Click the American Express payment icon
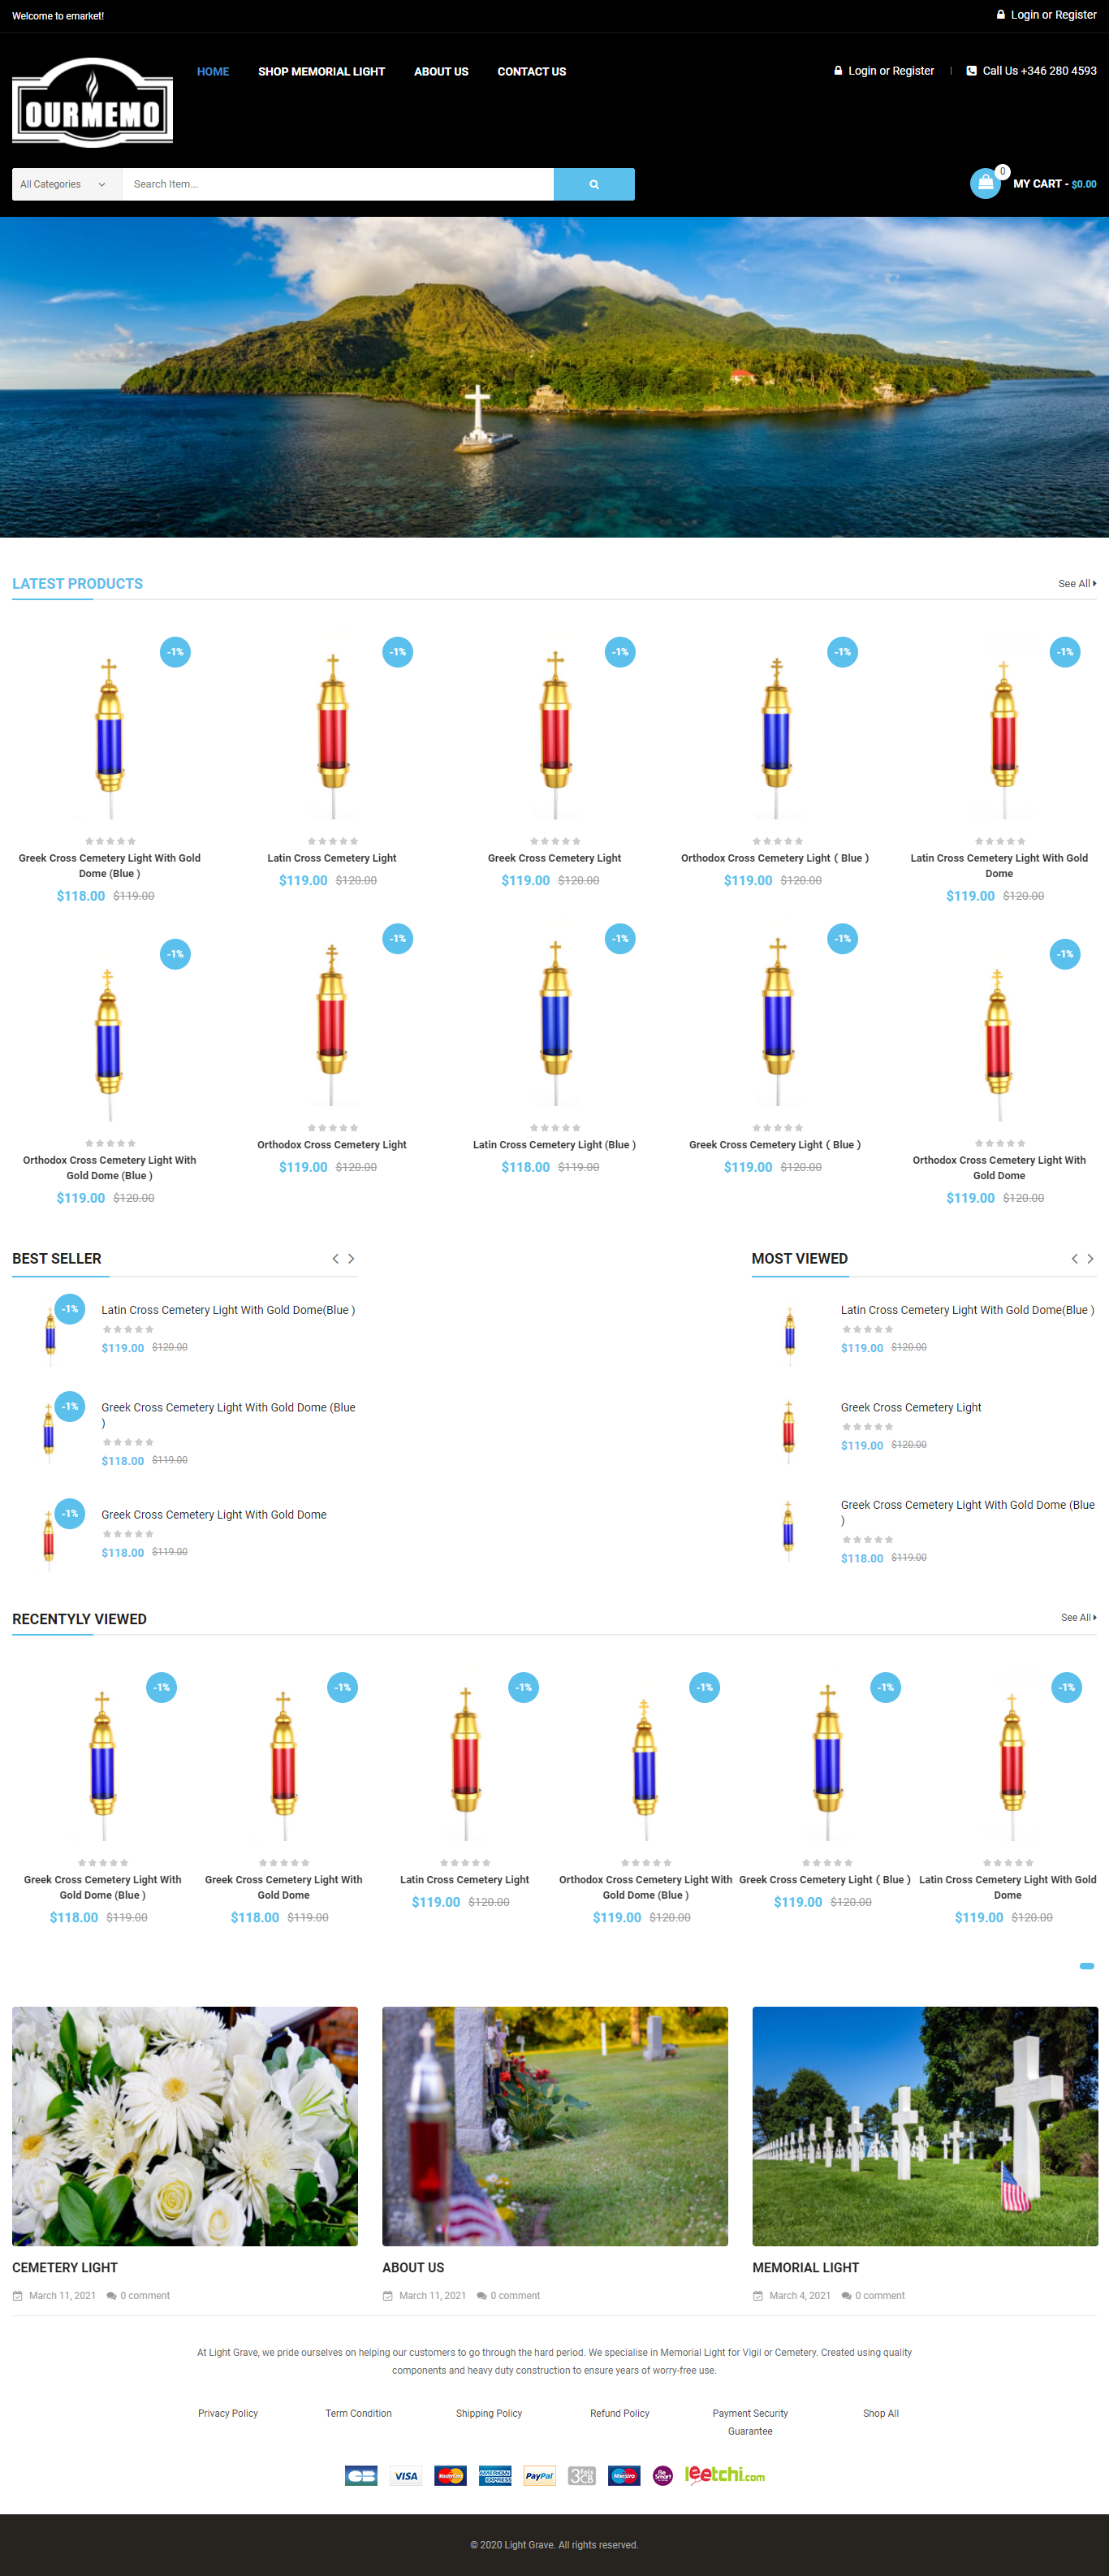 (495, 2475)
